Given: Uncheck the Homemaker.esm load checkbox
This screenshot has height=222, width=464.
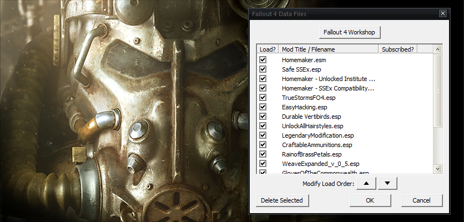Looking at the screenshot, I should click(263, 60).
